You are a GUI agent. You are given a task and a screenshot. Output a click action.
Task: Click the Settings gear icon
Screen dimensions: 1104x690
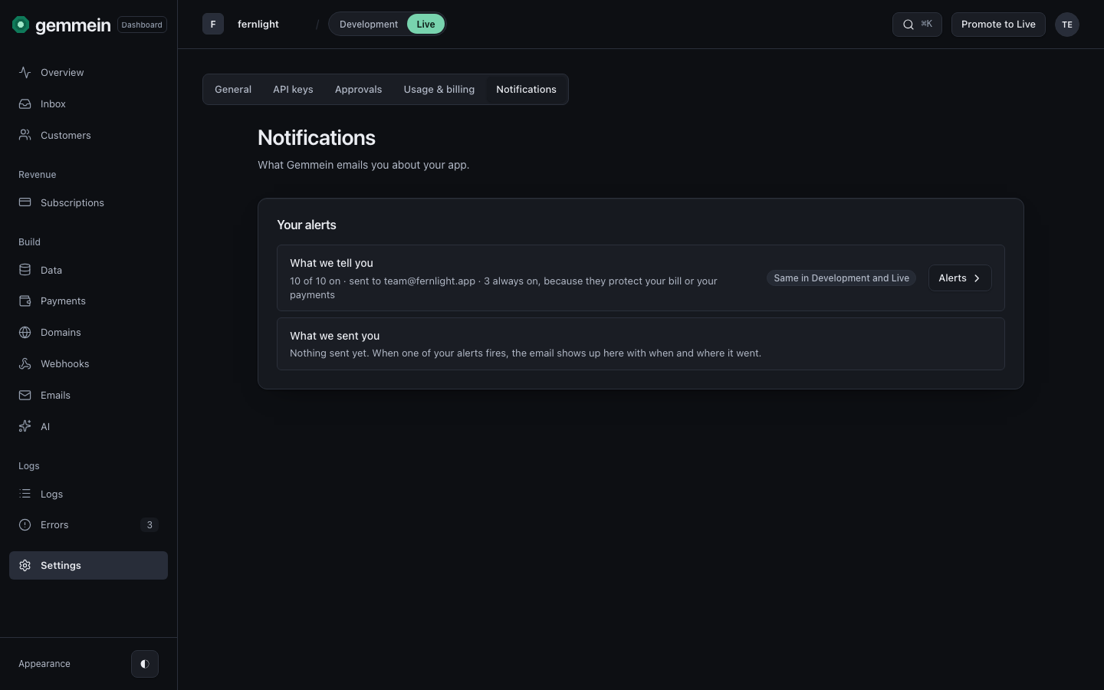[x=25, y=565]
